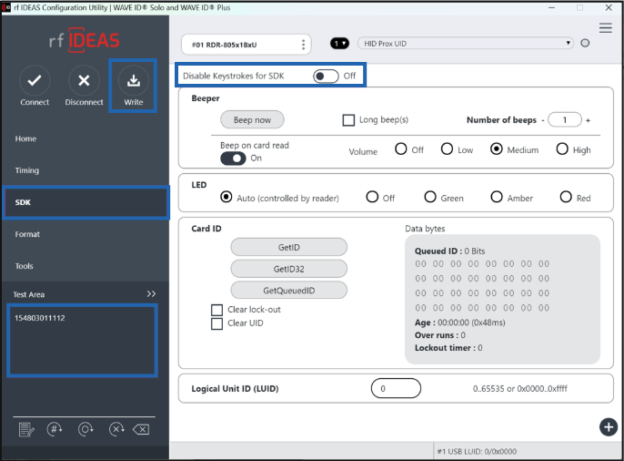This screenshot has width=624, height=461.
Task: Click the Logical Unit ID input field
Action: click(x=396, y=388)
